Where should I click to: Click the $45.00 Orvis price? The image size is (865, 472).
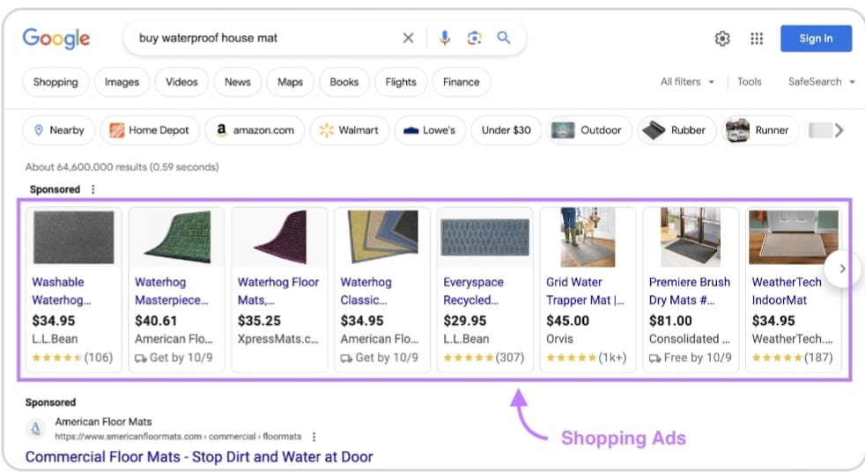coord(567,321)
